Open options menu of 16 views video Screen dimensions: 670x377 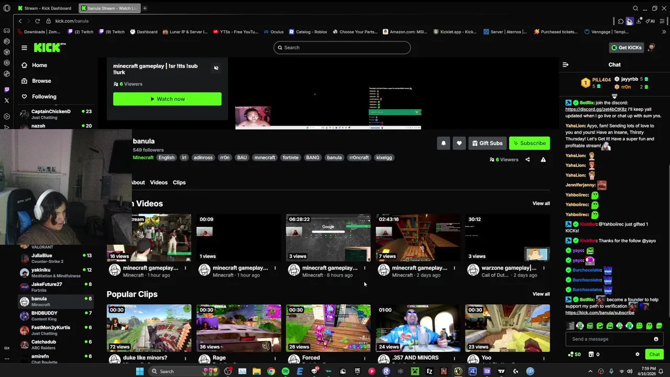click(185, 268)
